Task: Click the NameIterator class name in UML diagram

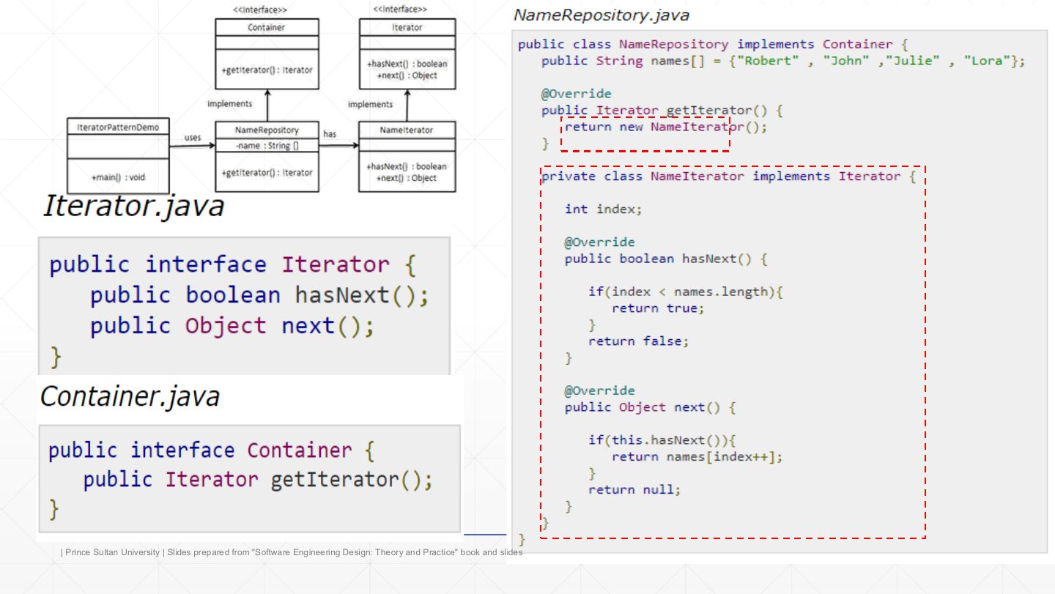Action: point(407,130)
